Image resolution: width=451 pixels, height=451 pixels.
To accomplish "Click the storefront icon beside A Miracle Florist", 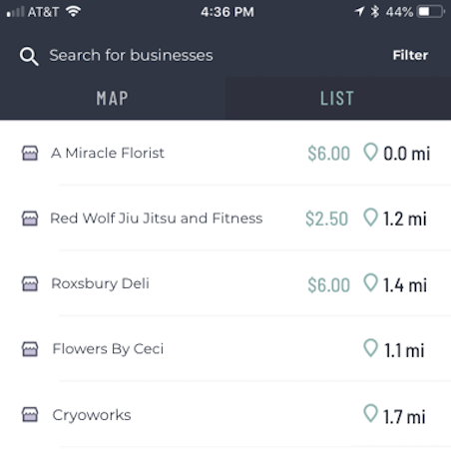I will pyautogui.click(x=30, y=153).
